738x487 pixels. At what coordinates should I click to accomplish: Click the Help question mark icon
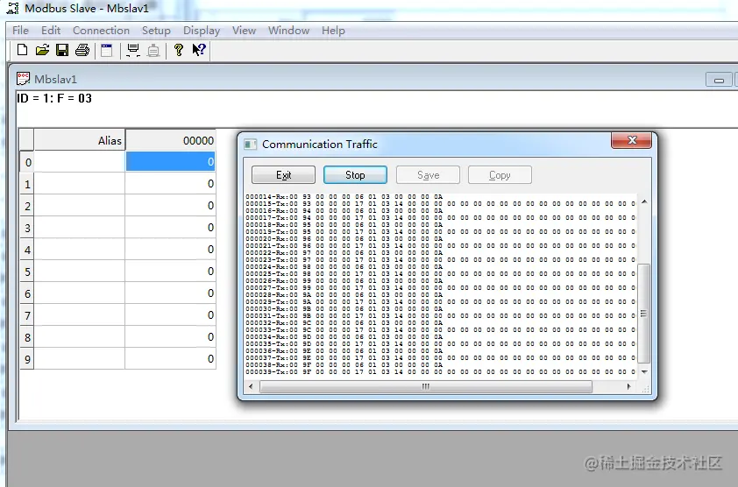[x=179, y=50]
